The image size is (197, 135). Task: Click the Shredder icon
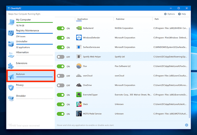coord(11,98)
